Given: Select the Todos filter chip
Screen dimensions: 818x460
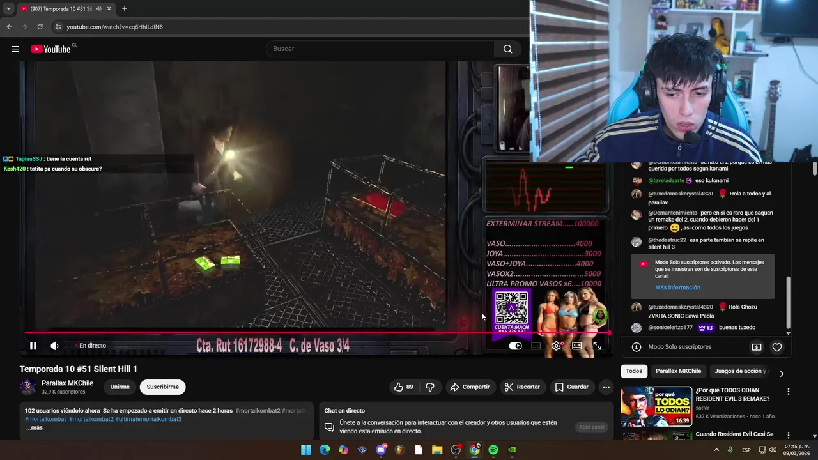Looking at the screenshot, I should tap(634, 371).
